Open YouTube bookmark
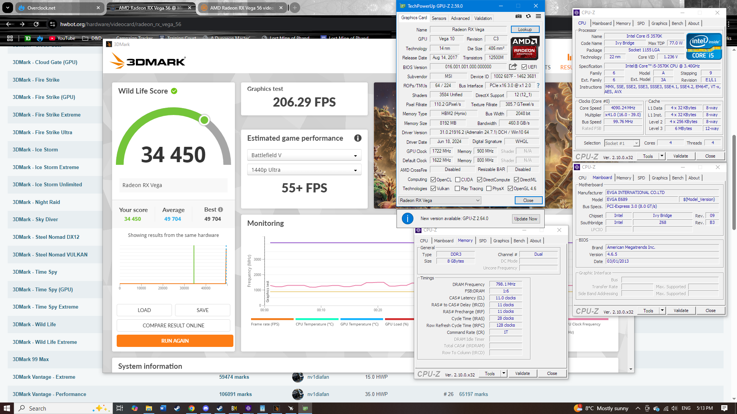This screenshot has width=737, height=414. (x=62, y=38)
